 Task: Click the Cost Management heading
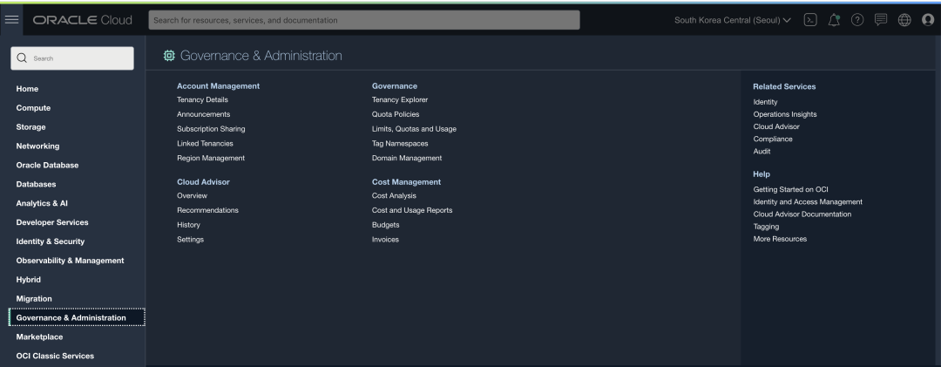[406, 182]
